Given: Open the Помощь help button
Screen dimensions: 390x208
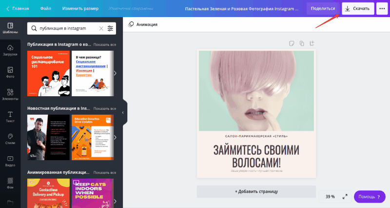Looking at the screenshot, I should [370, 197].
